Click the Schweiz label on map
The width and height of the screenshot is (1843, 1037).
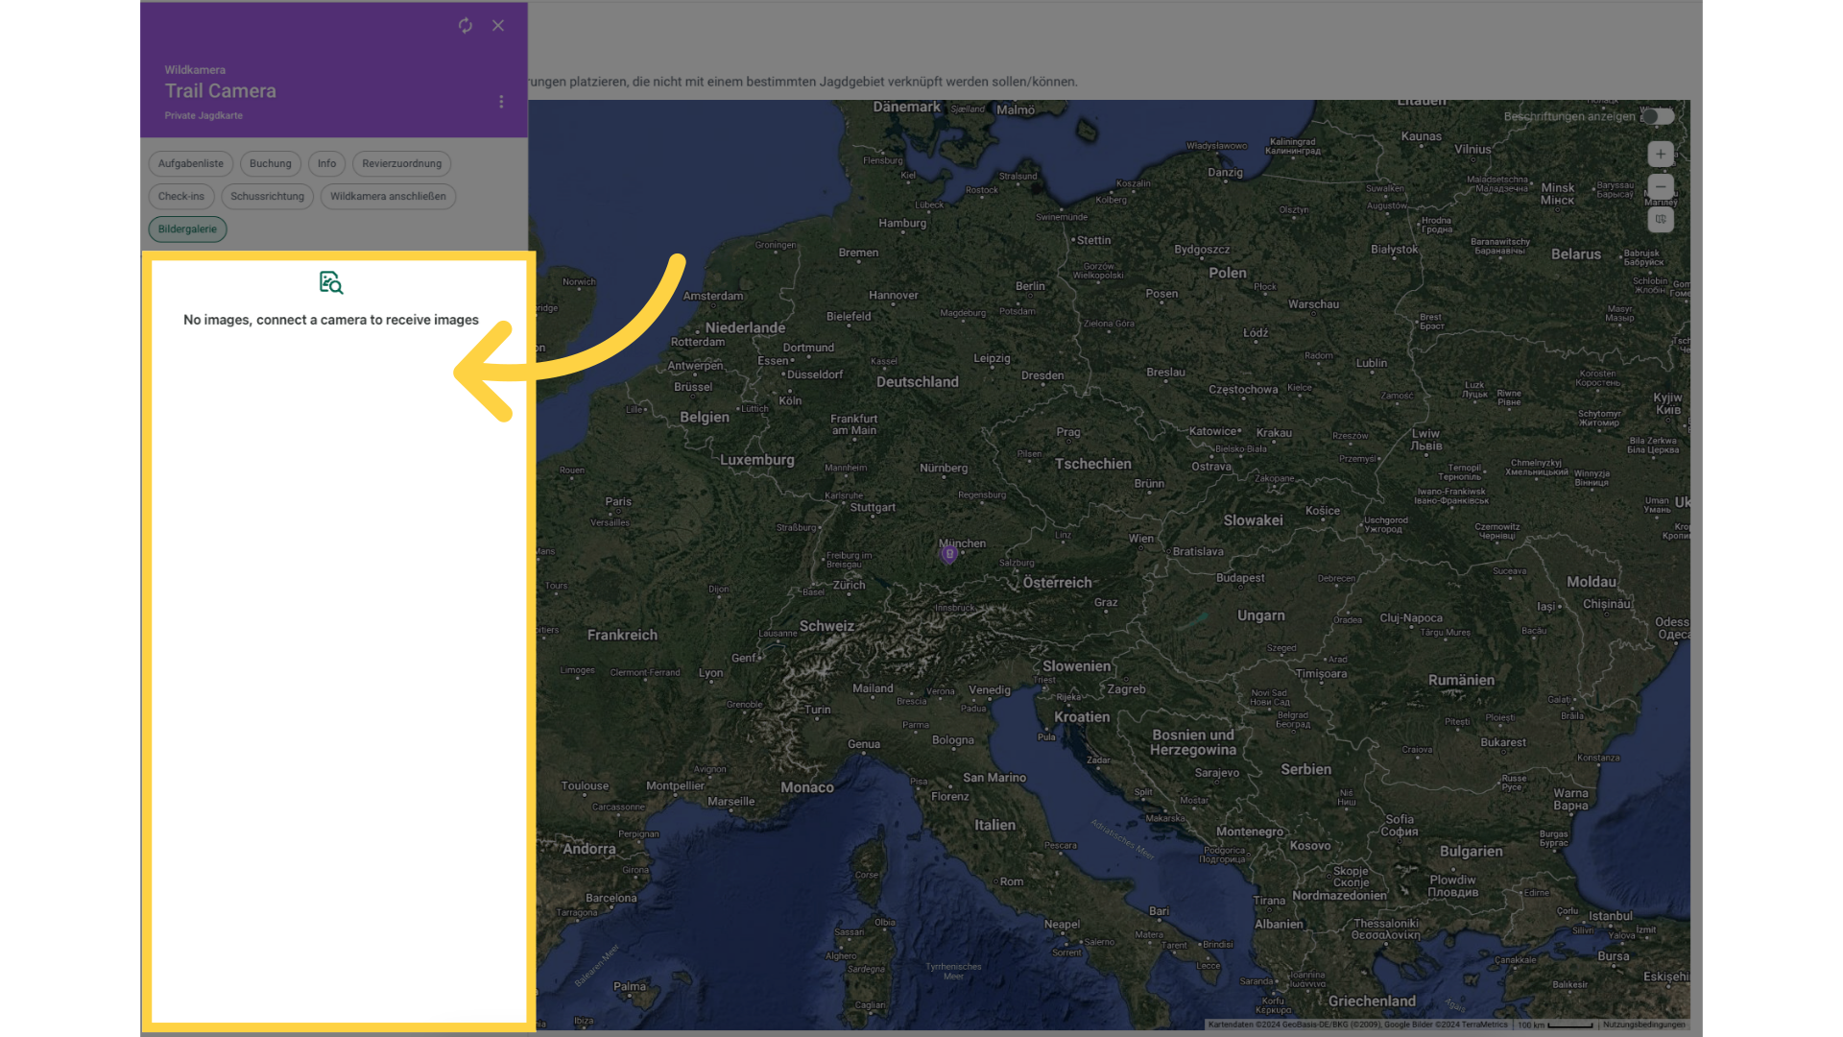pyautogui.click(x=827, y=626)
